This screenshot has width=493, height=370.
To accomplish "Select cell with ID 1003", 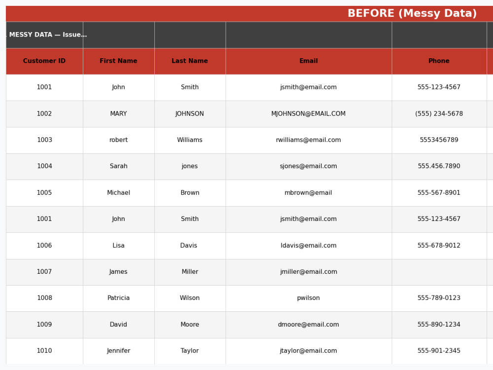I will pos(44,140).
